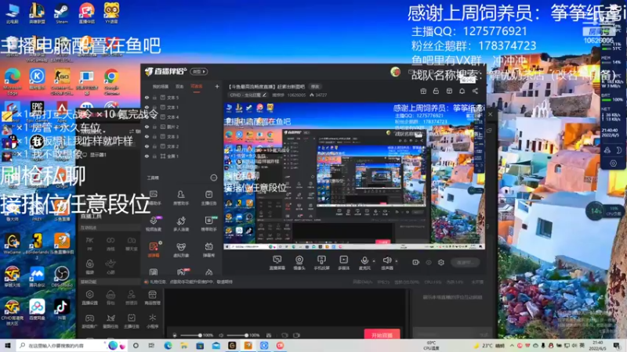
Task: Toggle lock on layer 文本 5
Action: coord(154,97)
